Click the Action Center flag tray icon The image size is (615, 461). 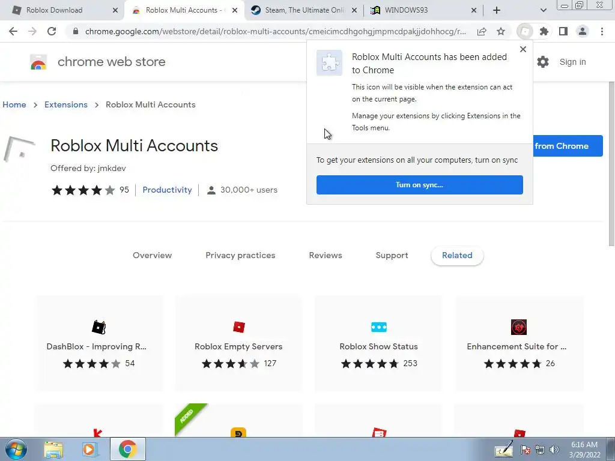pyautogui.click(x=526, y=450)
